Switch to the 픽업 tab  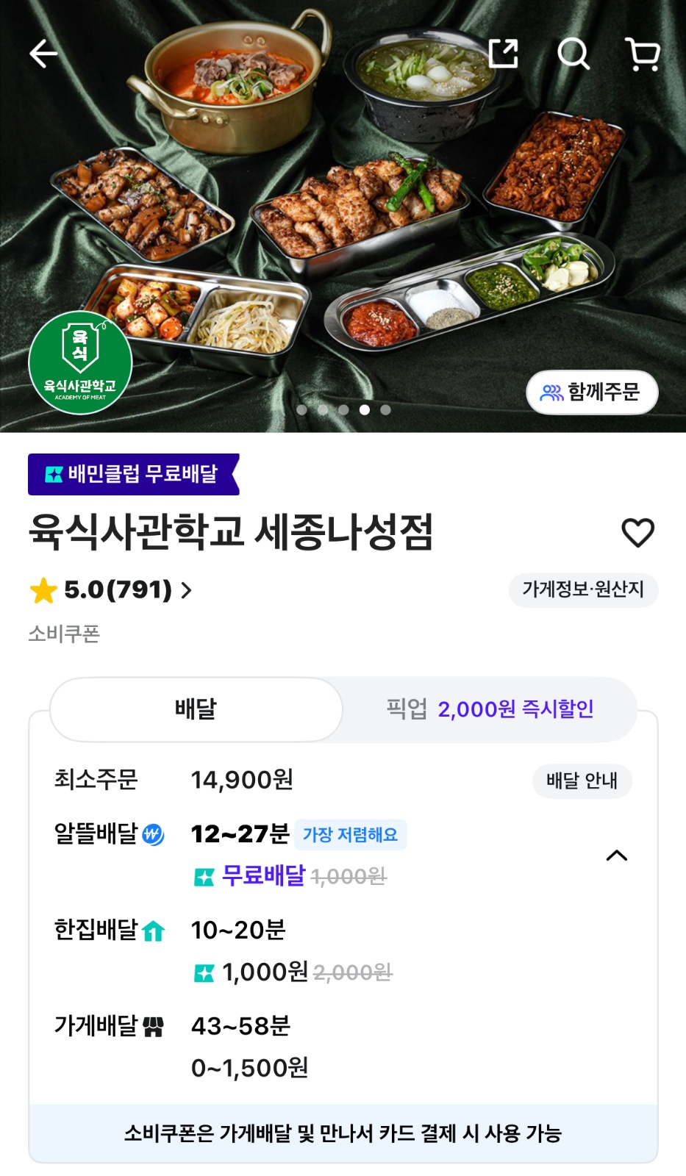pyautogui.click(x=490, y=709)
